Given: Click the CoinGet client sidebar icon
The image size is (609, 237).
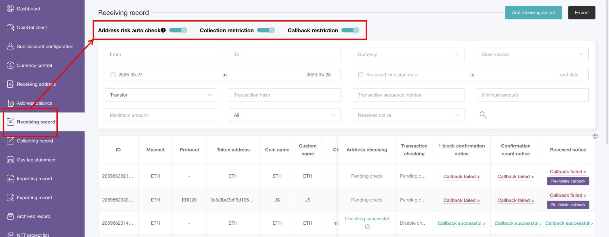Looking at the screenshot, I should pos(10,28).
